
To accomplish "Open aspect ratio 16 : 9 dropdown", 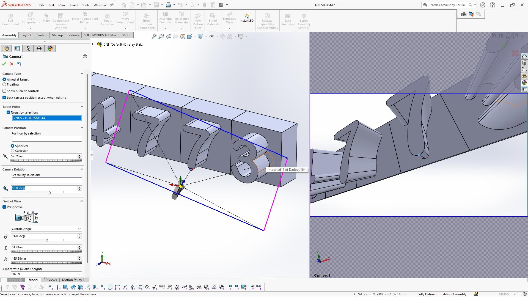I will coord(46,274).
